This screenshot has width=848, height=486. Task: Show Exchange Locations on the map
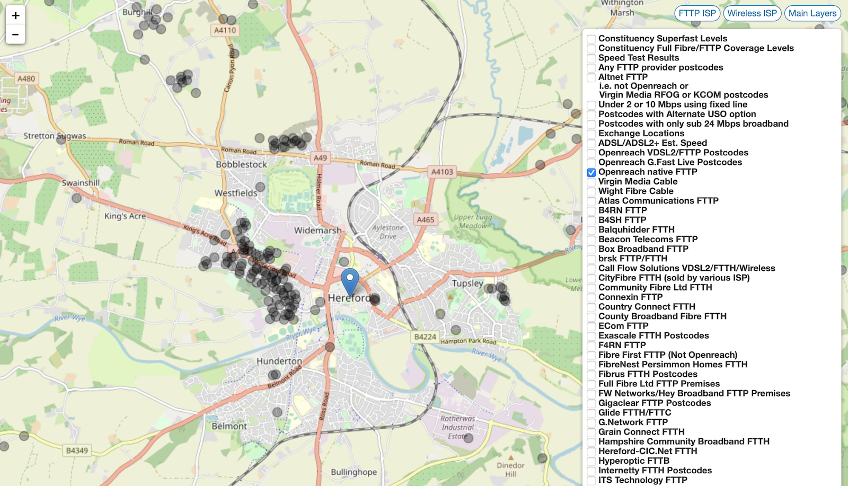click(592, 133)
